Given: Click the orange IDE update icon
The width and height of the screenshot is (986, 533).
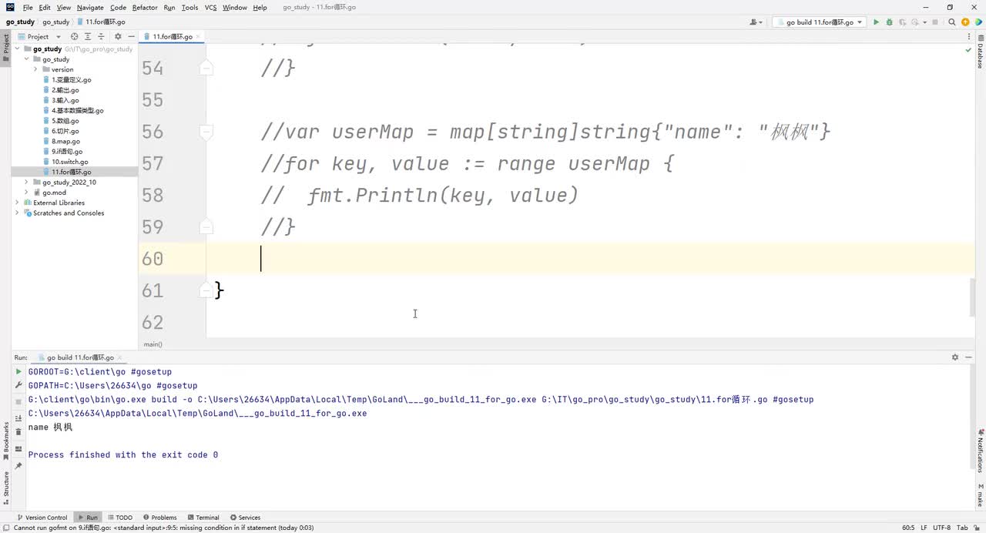Looking at the screenshot, I should (965, 22).
